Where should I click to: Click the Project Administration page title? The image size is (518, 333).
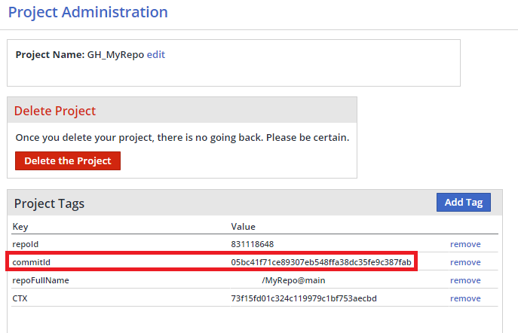(87, 12)
